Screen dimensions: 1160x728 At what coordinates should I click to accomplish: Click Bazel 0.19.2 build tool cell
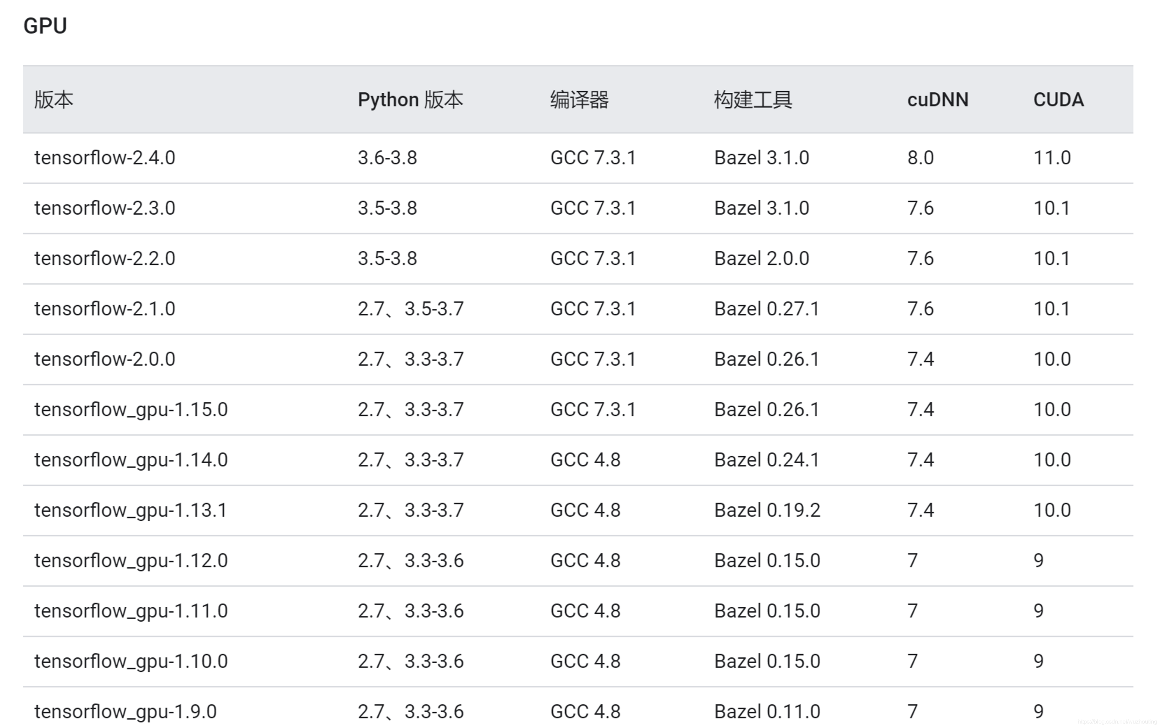click(x=767, y=510)
